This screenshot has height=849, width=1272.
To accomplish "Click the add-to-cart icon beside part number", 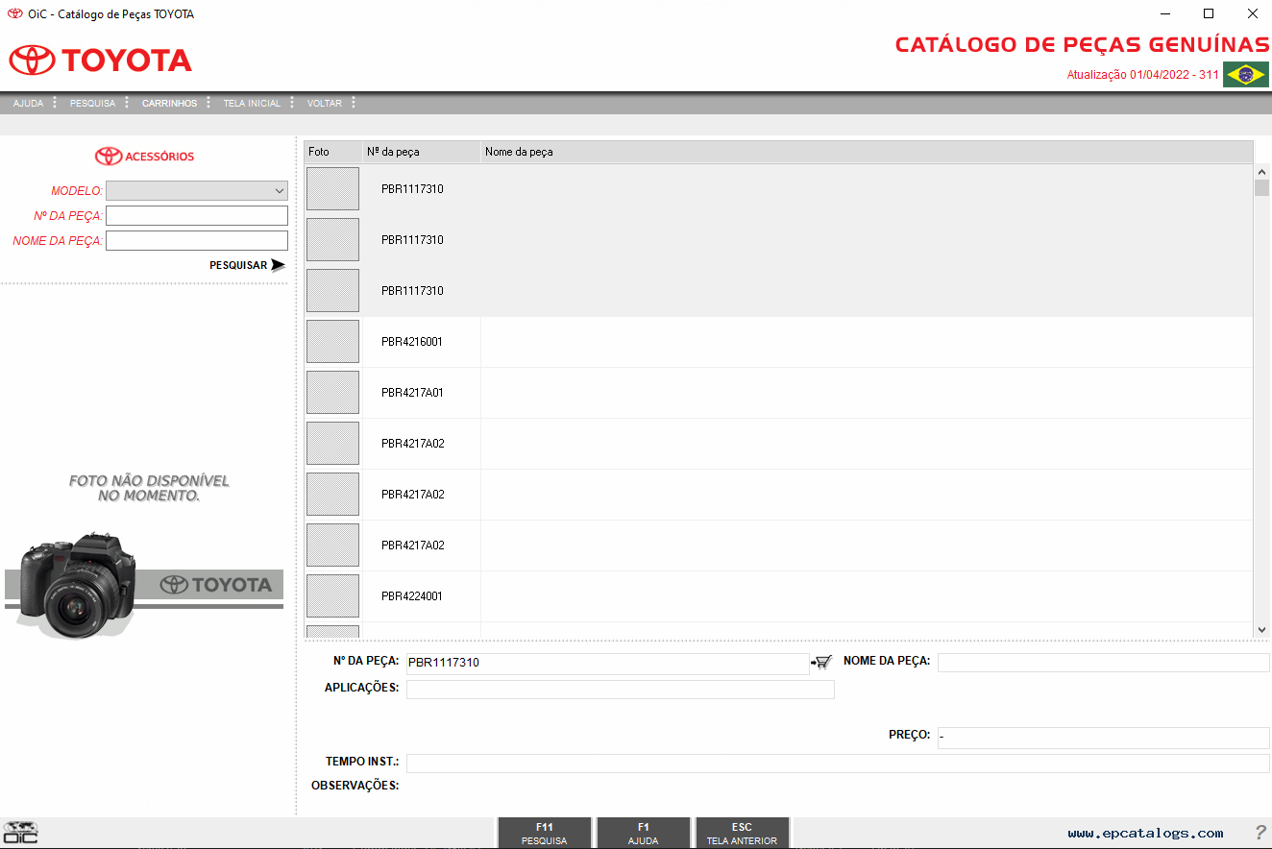I will point(821,662).
